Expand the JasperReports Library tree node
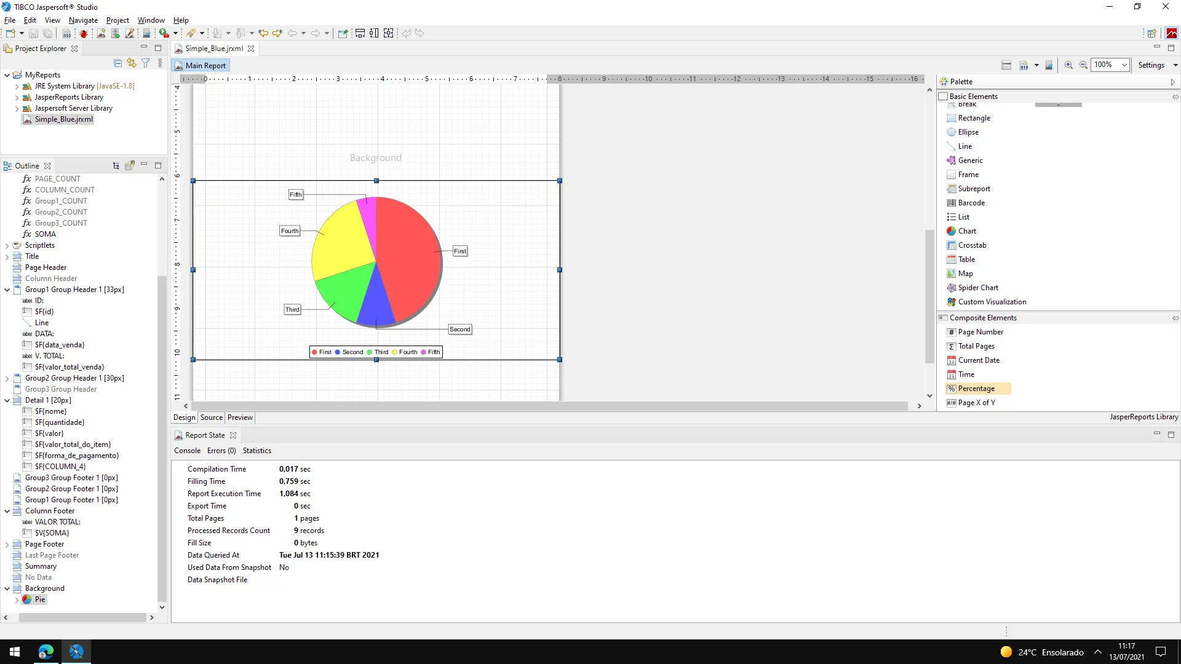The height and width of the screenshot is (664, 1181). pos(17,98)
